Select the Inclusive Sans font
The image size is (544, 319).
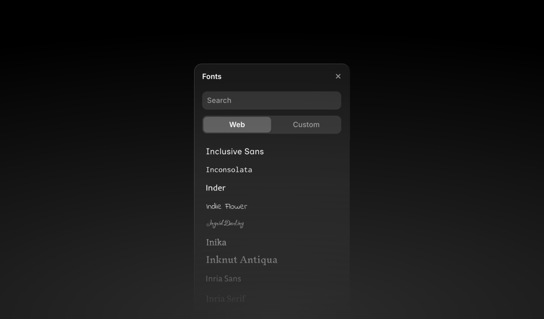(x=235, y=151)
